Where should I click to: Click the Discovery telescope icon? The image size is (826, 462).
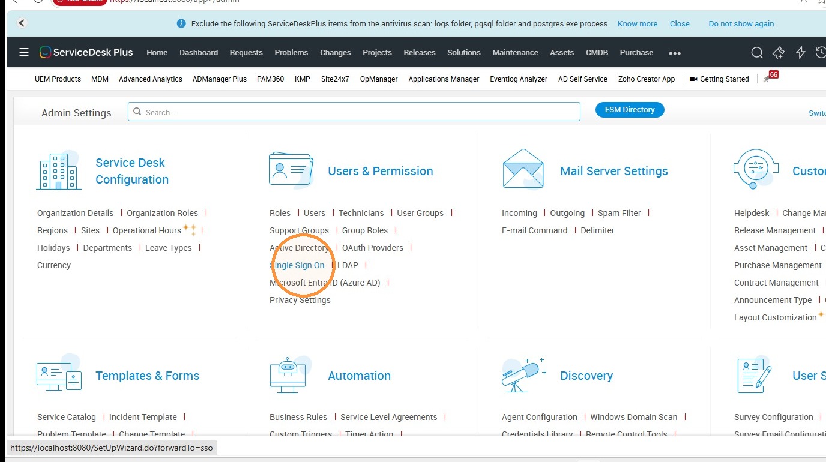[x=523, y=375]
